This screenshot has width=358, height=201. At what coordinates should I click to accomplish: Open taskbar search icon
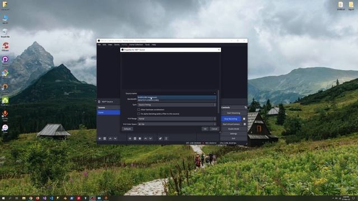point(10,199)
